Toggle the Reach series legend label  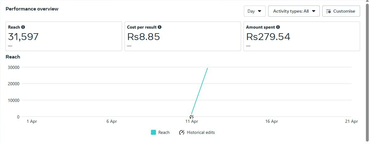pyautogui.click(x=164, y=132)
